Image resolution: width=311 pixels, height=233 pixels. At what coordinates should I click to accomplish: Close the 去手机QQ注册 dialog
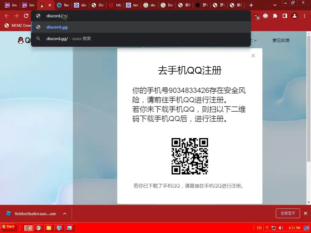(x=253, y=56)
